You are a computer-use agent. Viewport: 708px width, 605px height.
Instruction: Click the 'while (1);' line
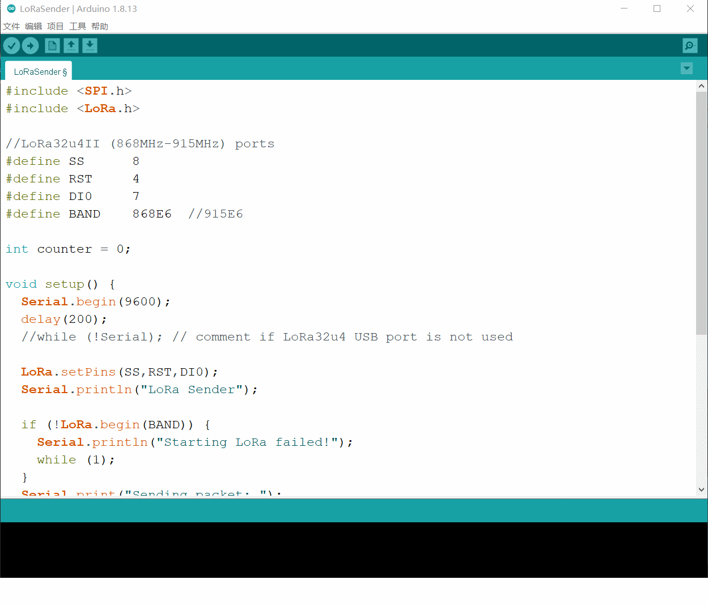[x=76, y=459]
